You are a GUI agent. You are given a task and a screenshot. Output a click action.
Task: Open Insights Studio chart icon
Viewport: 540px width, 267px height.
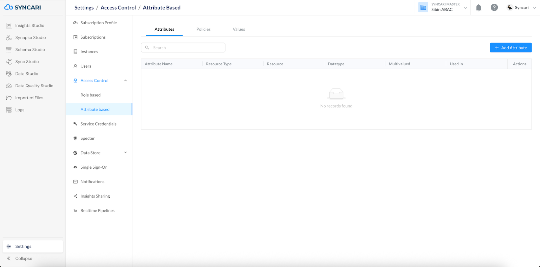9,26
